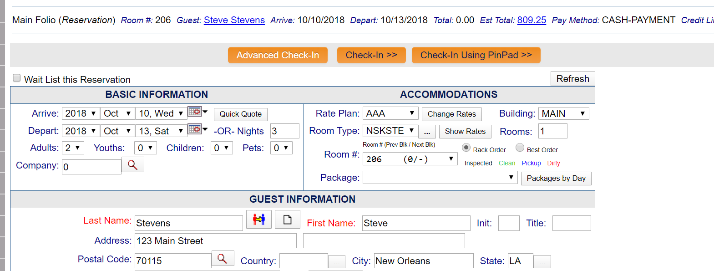Select the Rack Order radio button
Viewport: 714px width, 271px height.
click(466, 148)
